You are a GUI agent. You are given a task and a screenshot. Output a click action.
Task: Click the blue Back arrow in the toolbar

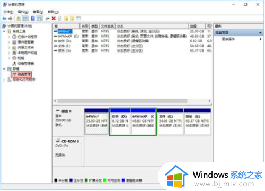pos(4,19)
